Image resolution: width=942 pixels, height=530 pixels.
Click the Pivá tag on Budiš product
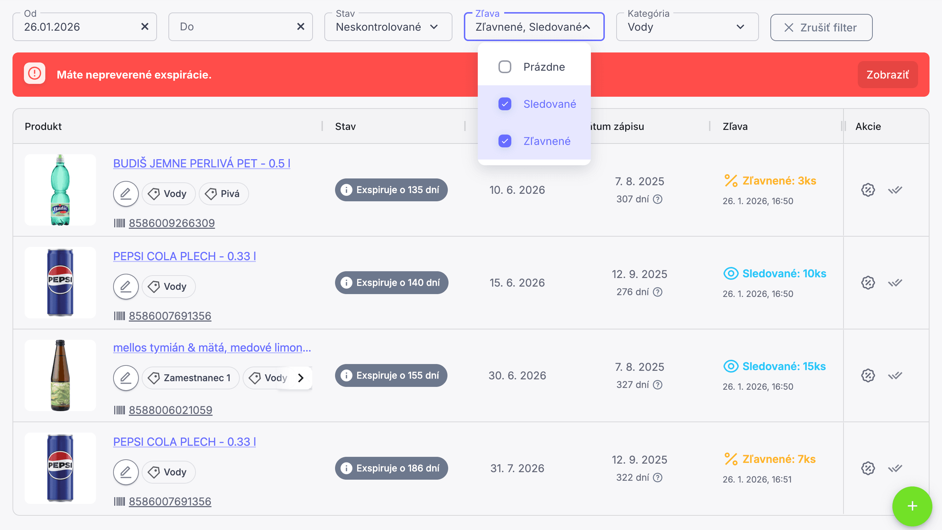tap(223, 194)
